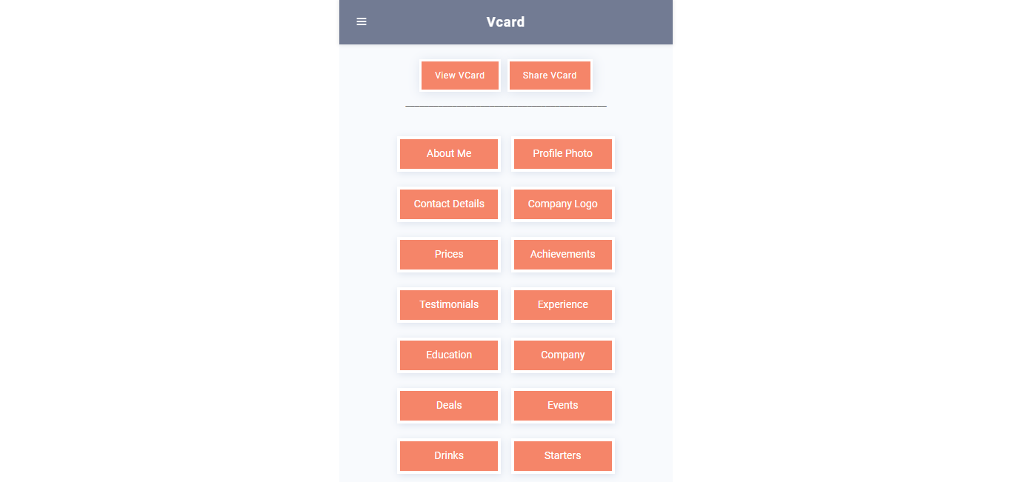Go to the Experience section

[563, 305]
